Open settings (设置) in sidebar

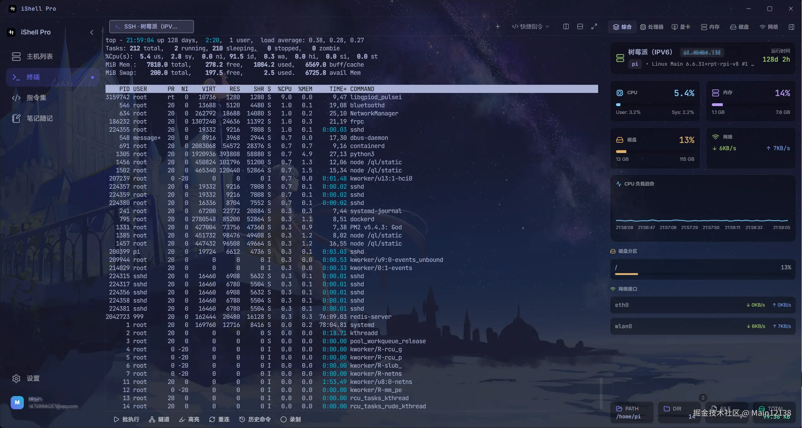[26, 378]
